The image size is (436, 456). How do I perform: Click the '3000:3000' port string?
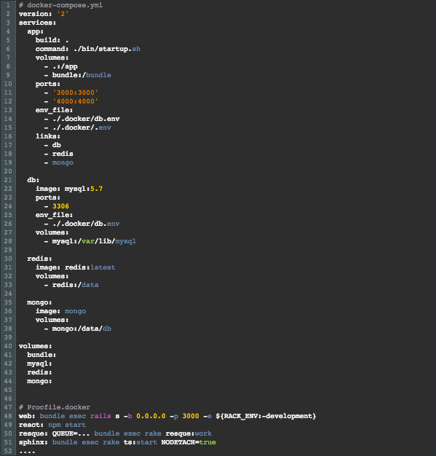tap(75, 93)
